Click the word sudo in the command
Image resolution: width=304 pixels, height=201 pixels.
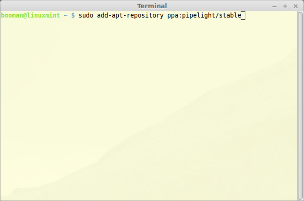86,15
